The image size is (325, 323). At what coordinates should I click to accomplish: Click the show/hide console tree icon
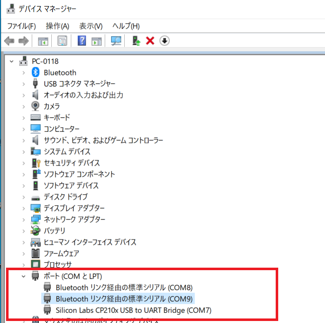click(x=43, y=41)
